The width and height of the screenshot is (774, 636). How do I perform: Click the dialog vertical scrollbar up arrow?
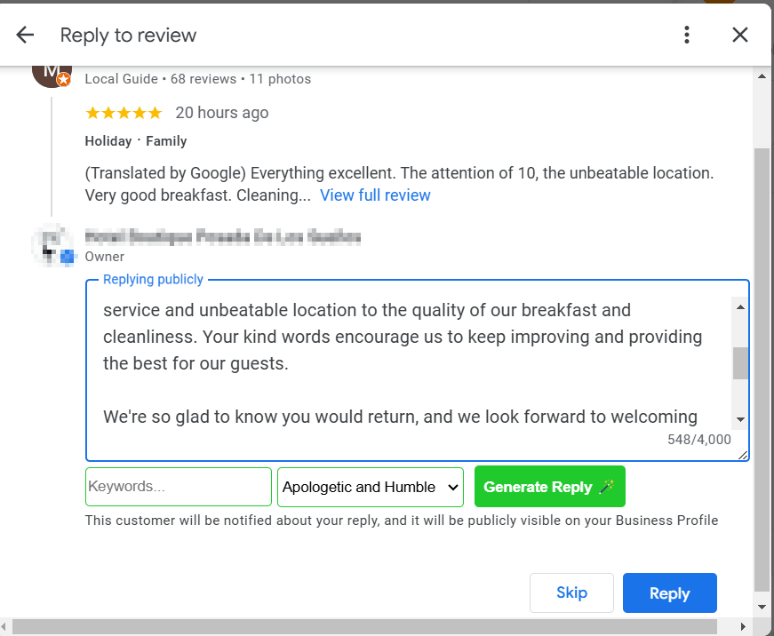point(762,77)
